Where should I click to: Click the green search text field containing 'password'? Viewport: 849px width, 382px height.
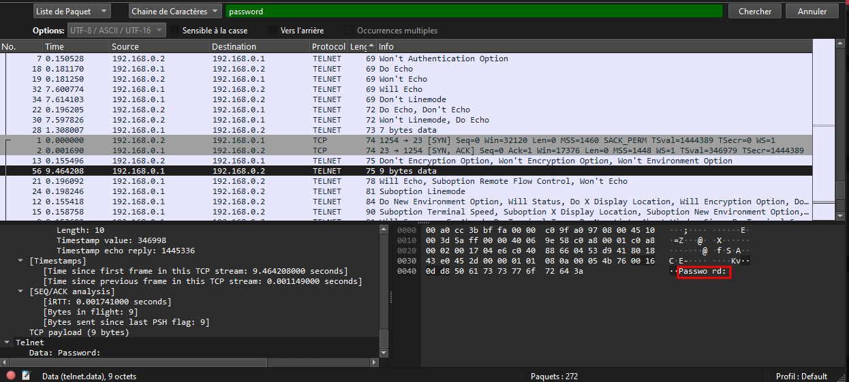[474, 12]
